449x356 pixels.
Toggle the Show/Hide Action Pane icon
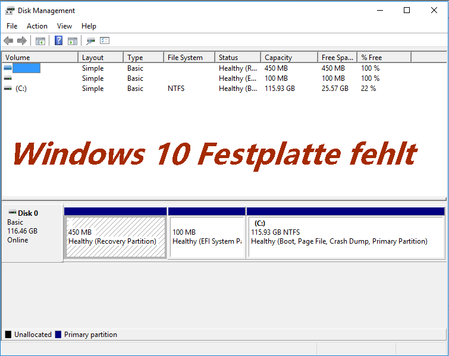(x=73, y=41)
